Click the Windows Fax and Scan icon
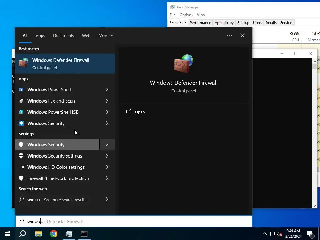This screenshot has height=240, width=320. point(21,101)
